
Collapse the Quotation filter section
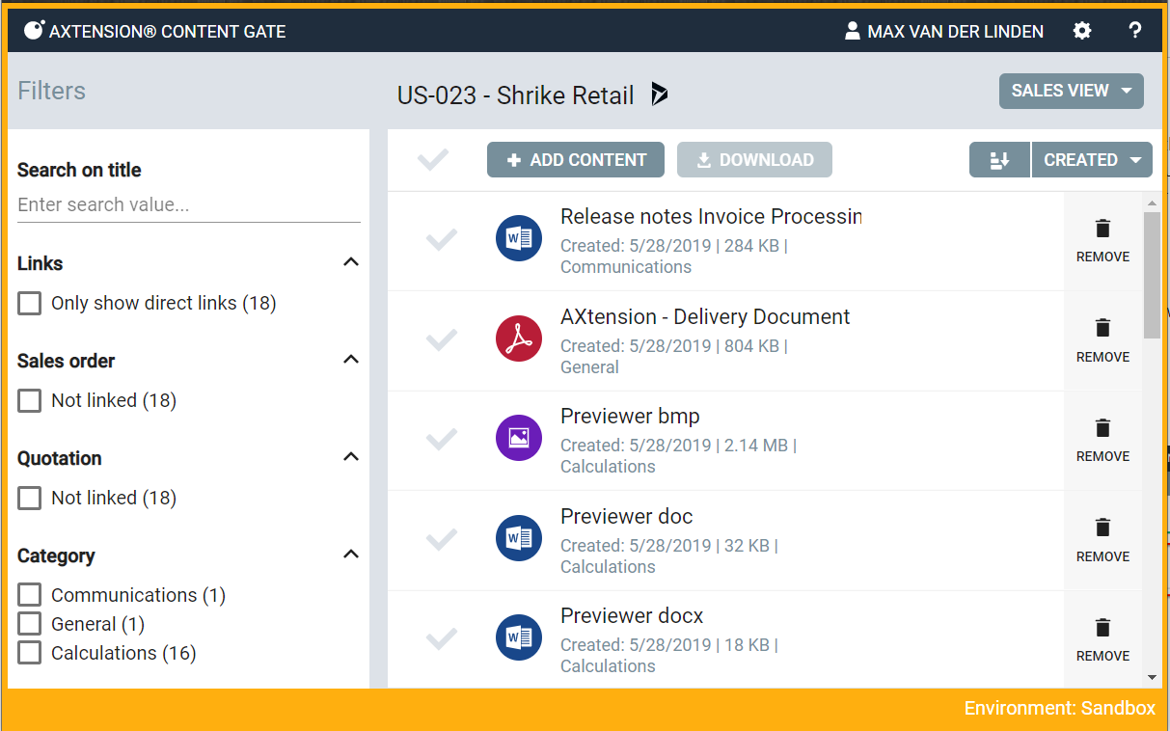[x=351, y=457]
